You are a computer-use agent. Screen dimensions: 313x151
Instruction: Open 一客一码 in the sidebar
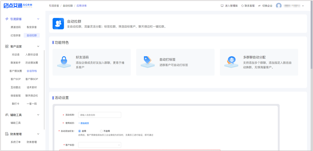pos(32,104)
